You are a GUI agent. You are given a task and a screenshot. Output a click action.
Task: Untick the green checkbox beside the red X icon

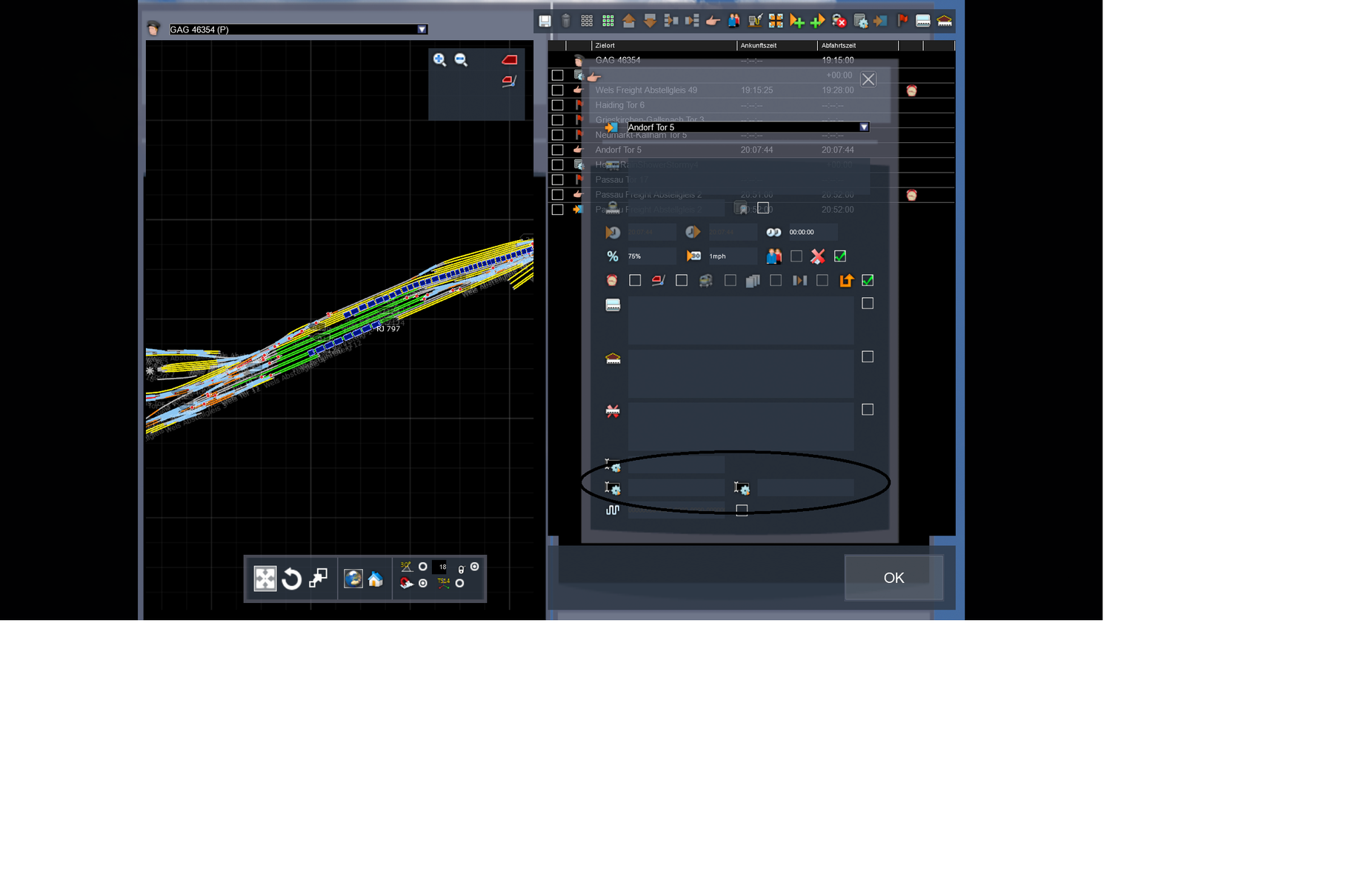pyautogui.click(x=840, y=256)
